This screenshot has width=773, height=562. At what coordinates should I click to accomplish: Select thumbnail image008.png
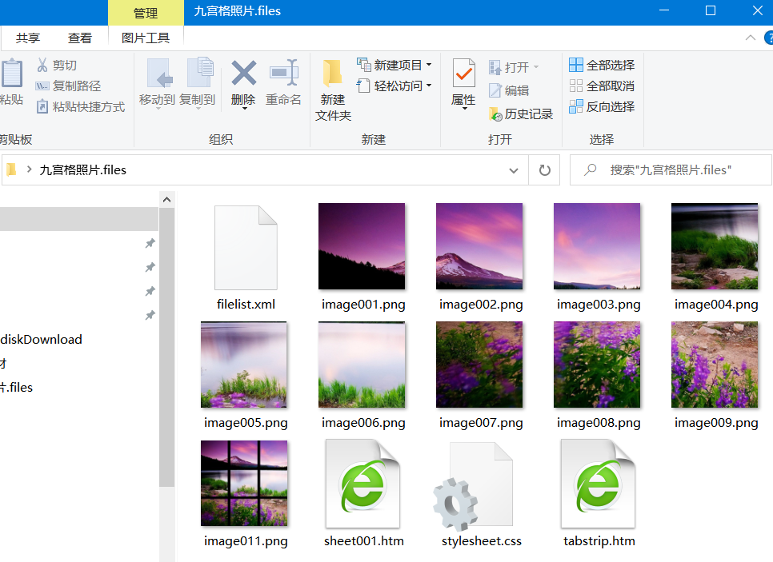tap(597, 365)
